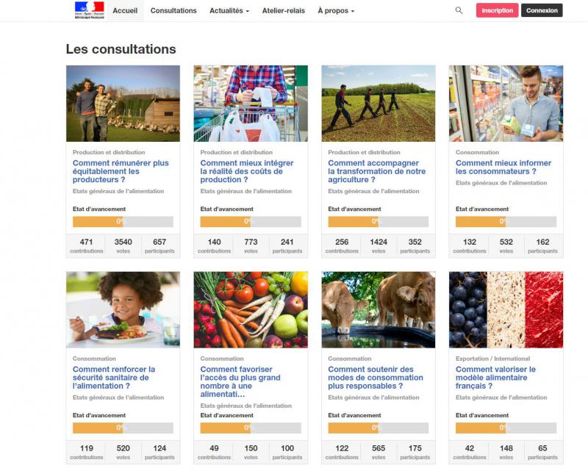Image resolution: width=588 pixels, height=471 pixels.
Task: Click the two farmers thumbnail image
Action: coord(123,104)
